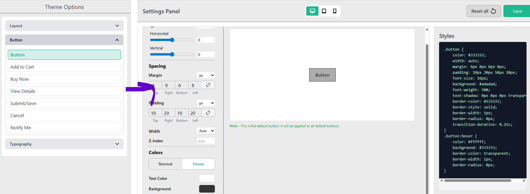This screenshot has width=530, height=194.
Task: Click the margin Right value field
Action: [x=169, y=85]
